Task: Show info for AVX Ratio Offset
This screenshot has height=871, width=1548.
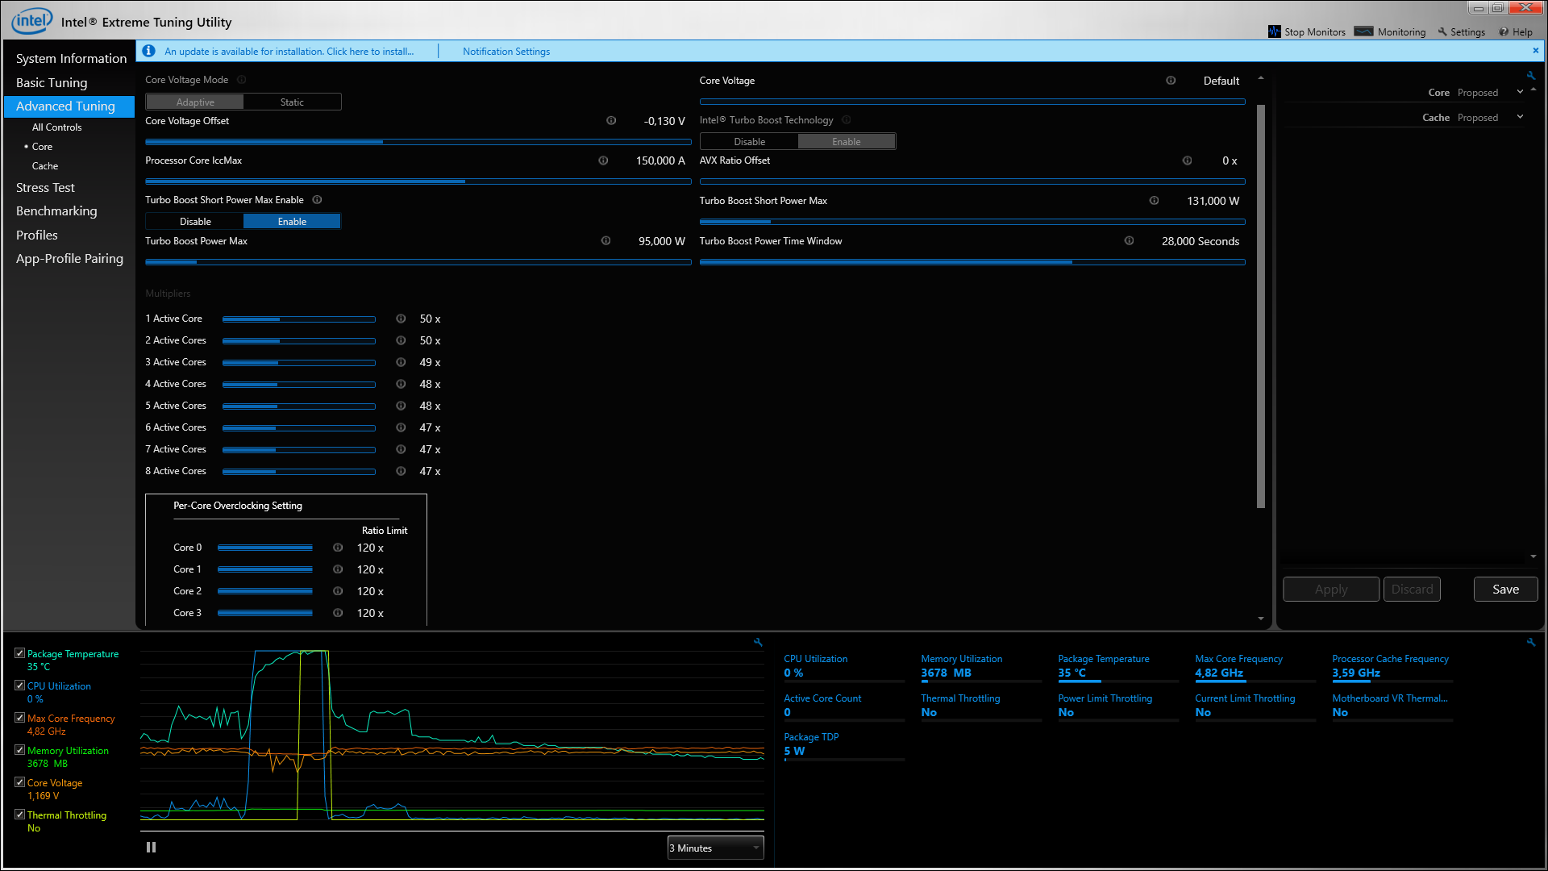Action: [x=1187, y=160]
